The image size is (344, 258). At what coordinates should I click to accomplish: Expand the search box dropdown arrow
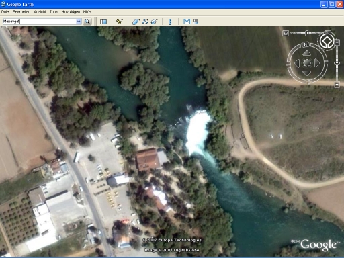(79, 21)
